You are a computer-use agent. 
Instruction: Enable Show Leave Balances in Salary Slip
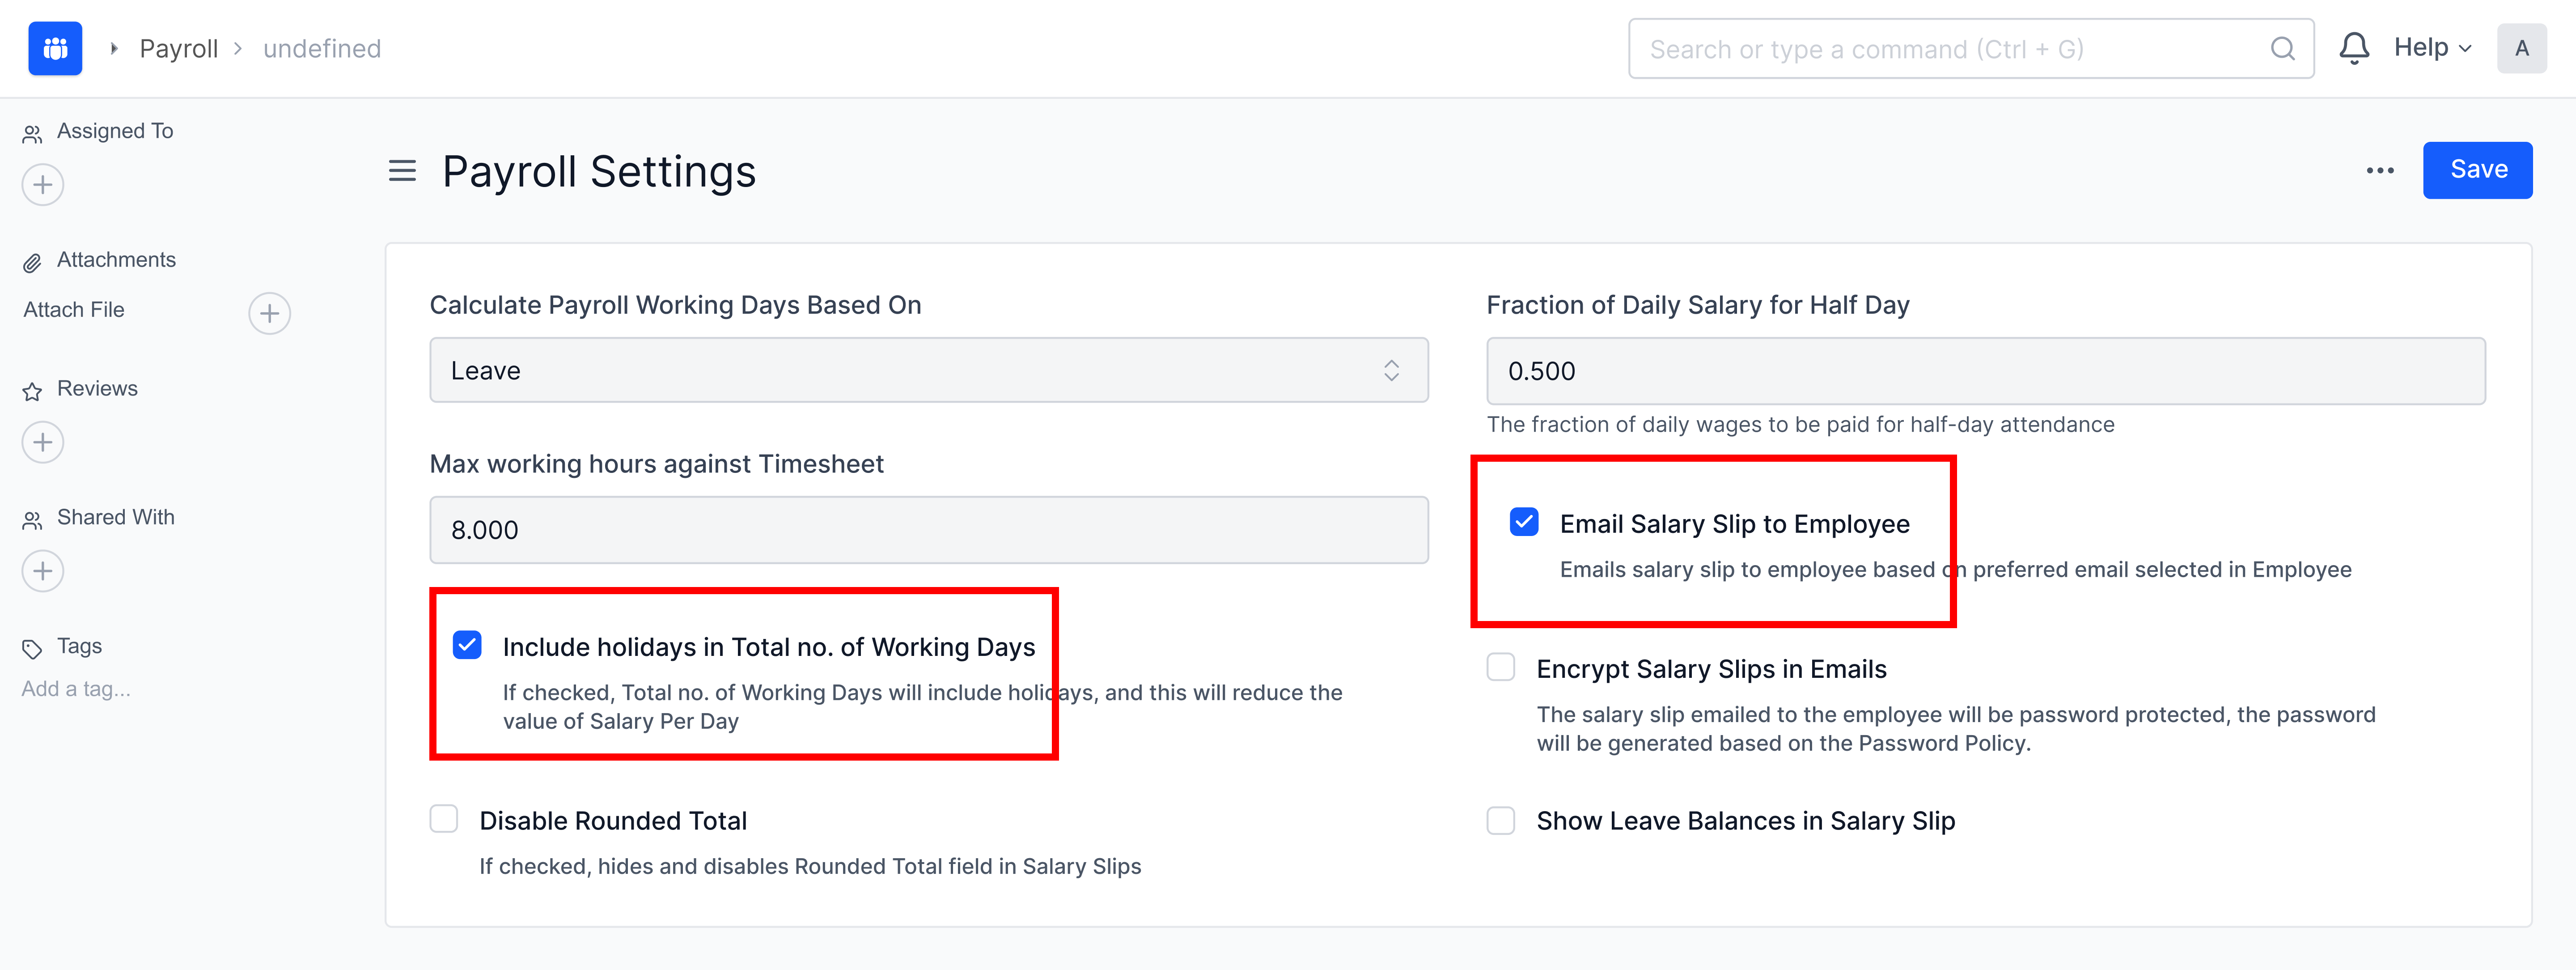1500,820
